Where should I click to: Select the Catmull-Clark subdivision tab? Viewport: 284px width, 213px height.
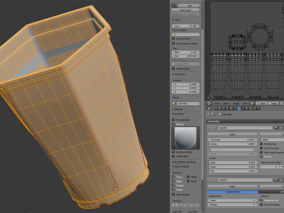click(233, 192)
